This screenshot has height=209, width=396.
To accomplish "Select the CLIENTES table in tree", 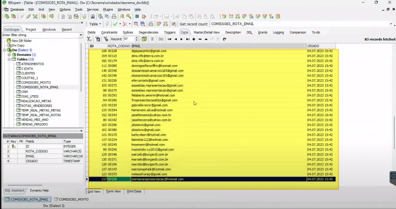I will tap(28, 73).
